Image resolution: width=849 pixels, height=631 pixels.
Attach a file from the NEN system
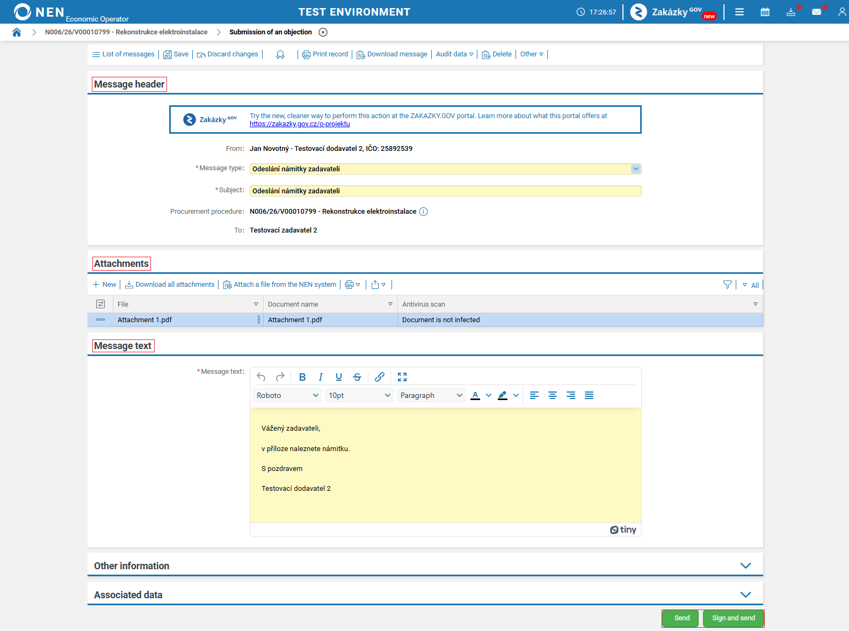(x=280, y=285)
